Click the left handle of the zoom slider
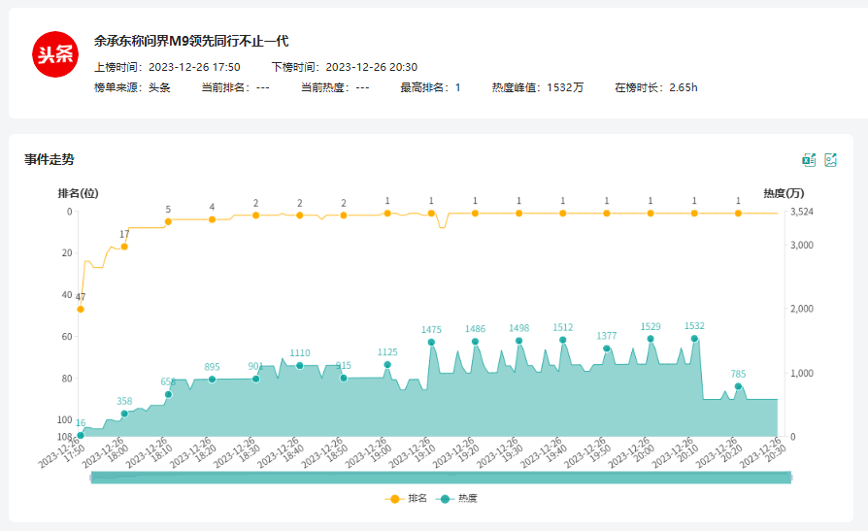This screenshot has height=531, width=868. pyautogui.click(x=91, y=478)
